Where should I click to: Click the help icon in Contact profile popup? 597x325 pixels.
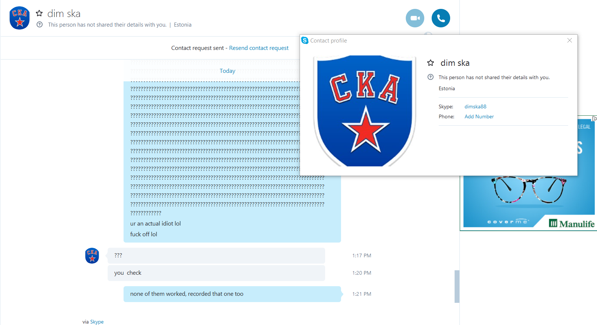(x=431, y=77)
